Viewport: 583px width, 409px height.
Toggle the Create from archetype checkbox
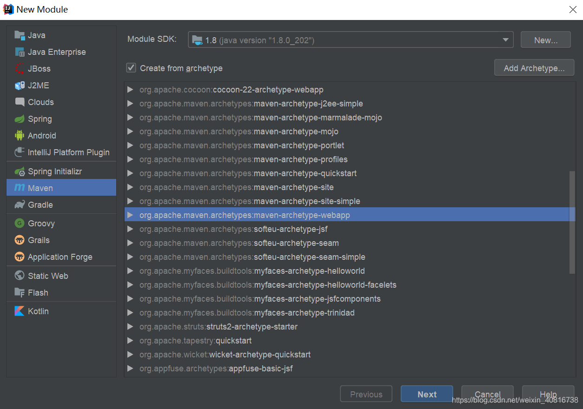coord(131,68)
